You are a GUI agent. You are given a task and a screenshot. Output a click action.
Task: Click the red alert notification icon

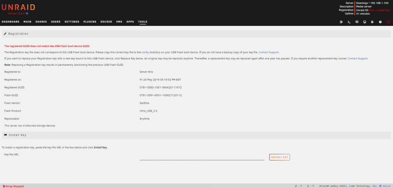[x=389, y=22]
